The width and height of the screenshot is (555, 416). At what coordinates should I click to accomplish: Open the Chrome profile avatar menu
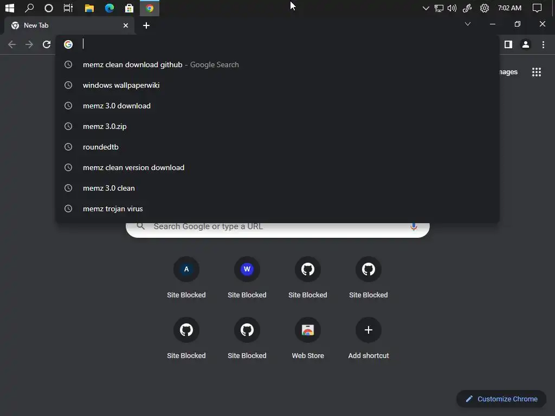point(526,44)
